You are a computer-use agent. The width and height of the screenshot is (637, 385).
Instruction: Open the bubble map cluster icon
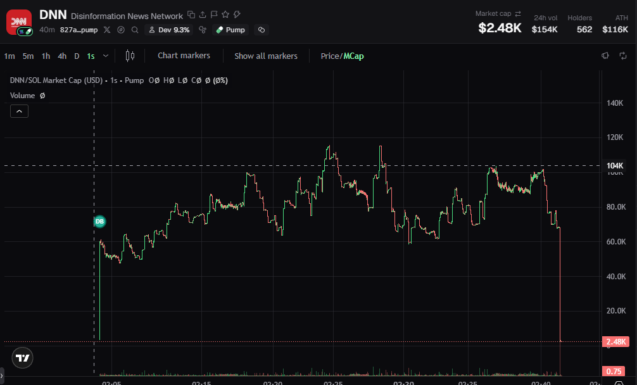[x=203, y=30]
